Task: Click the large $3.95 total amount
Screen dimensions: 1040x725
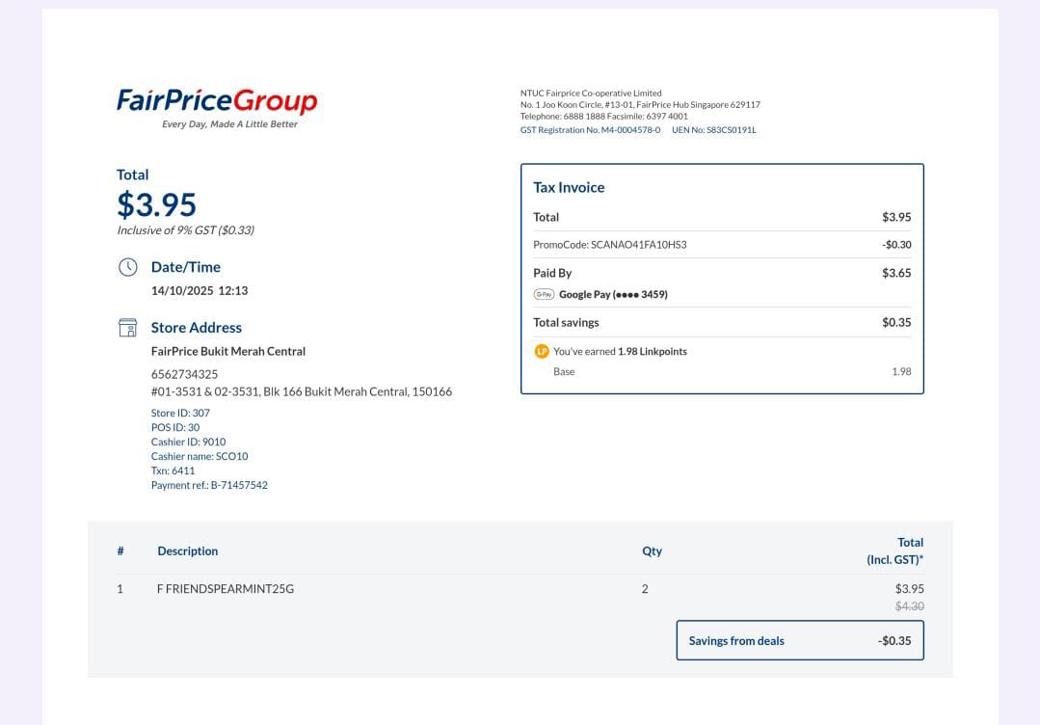Action: (x=156, y=204)
